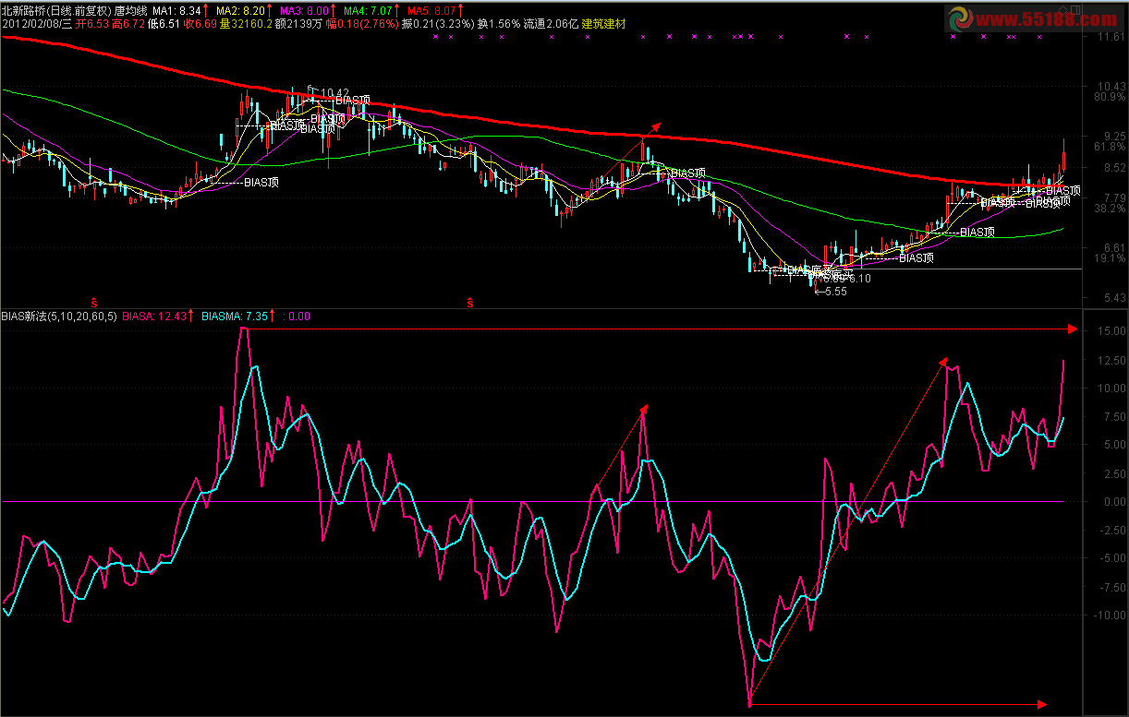Click the 38.2% retracement axis label
This screenshot has width=1129, height=717.
pos(1109,209)
